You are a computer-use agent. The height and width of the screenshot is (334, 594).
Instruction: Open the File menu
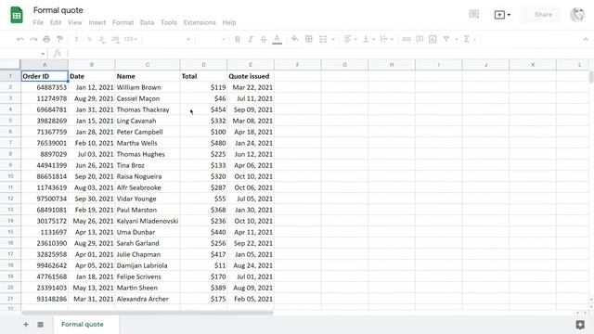tap(38, 22)
